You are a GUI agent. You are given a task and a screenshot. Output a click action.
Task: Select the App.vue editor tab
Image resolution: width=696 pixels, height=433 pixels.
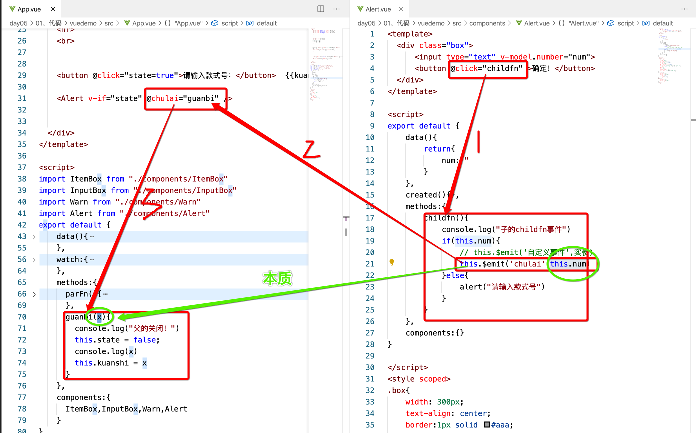(x=29, y=9)
